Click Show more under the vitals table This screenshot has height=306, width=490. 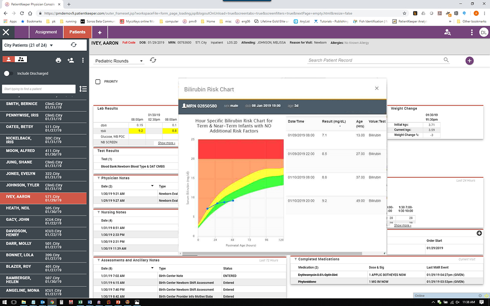point(403,225)
